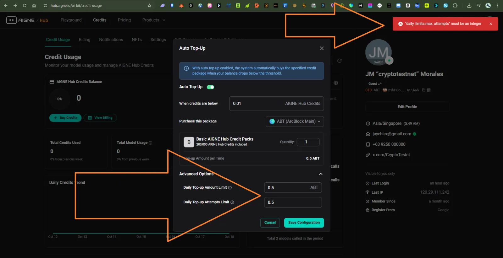Click the Last IP value 120.29.111.242
503x258 pixels.
tap(434, 192)
